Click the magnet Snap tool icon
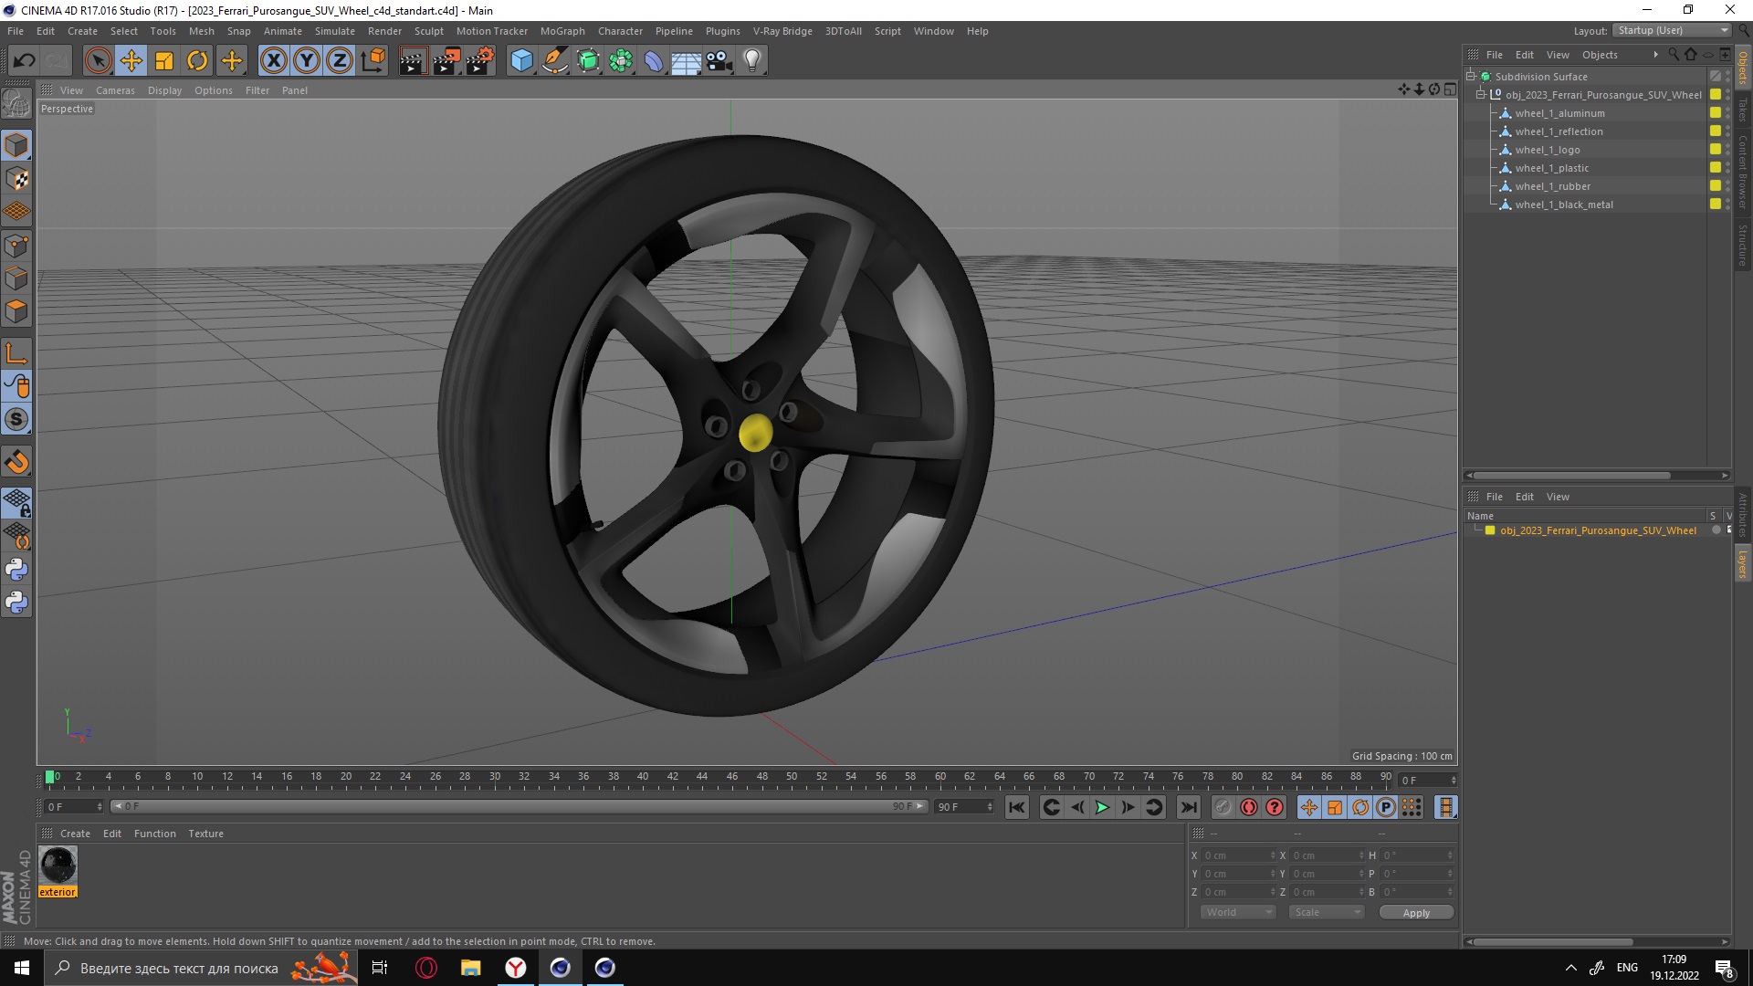The width and height of the screenshot is (1753, 986). point(16,462)
